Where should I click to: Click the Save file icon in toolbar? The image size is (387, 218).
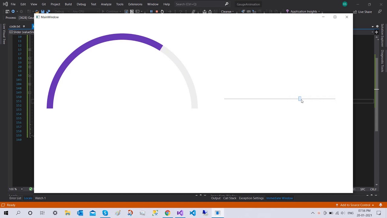(43, 12)
